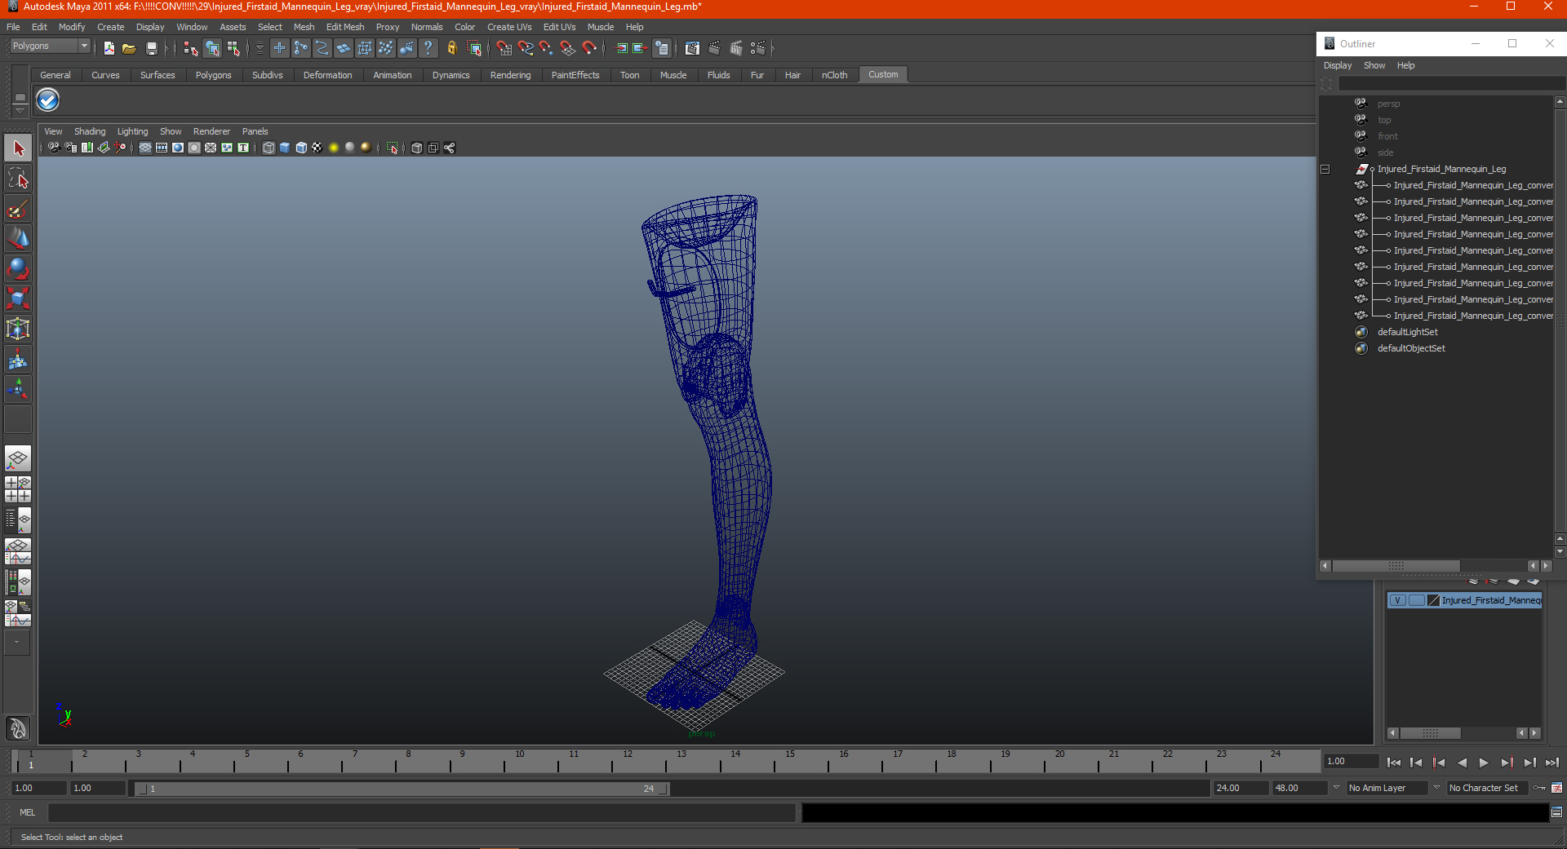Switch to single perspective view layout
The image size is (1567, 849).
pos(18,458)
